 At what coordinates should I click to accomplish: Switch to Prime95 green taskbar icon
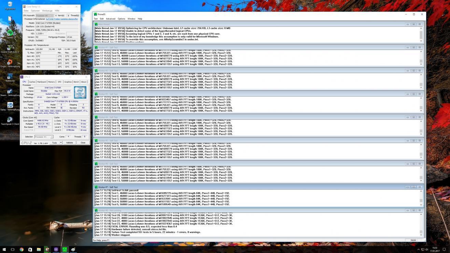point(65,249)
